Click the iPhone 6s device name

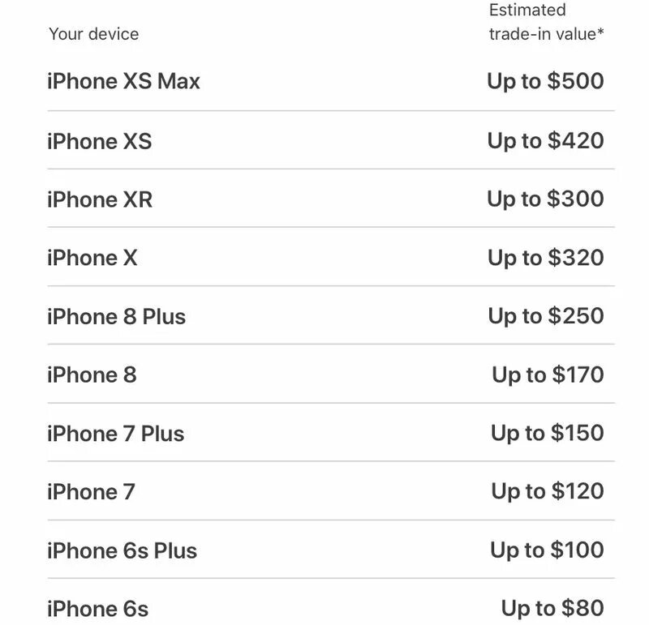[97, 609]
